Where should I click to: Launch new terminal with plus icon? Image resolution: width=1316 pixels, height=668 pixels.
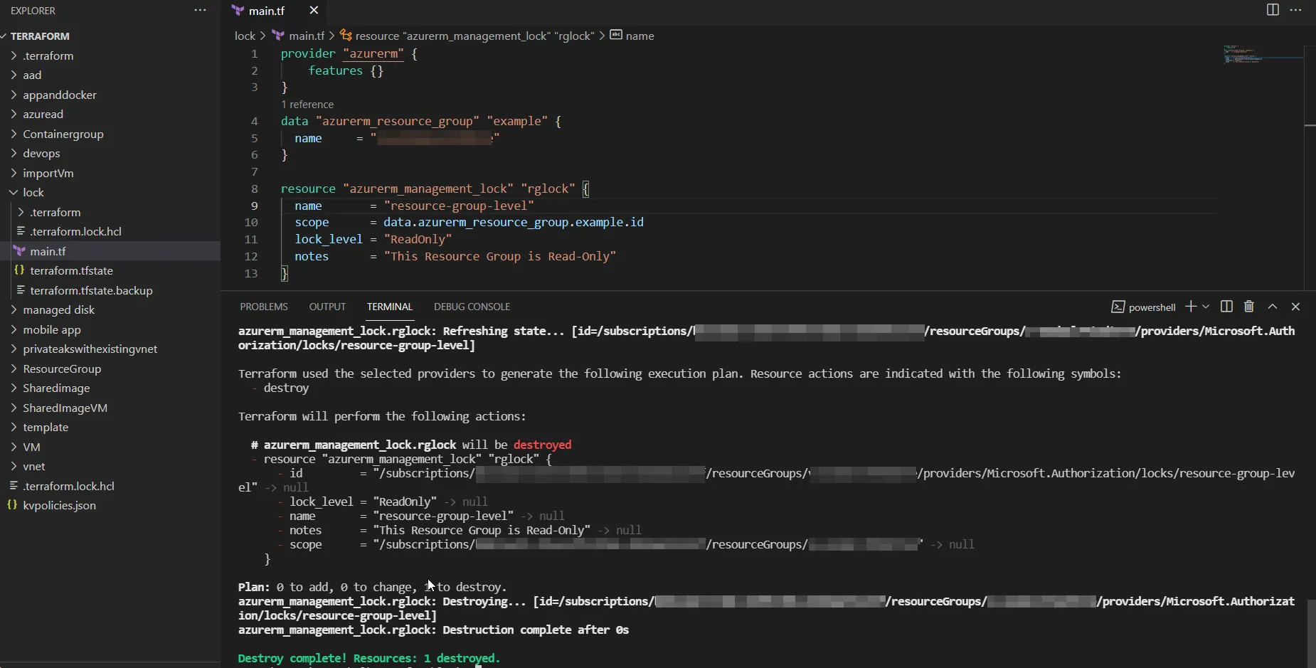(x=1190, y=307)
